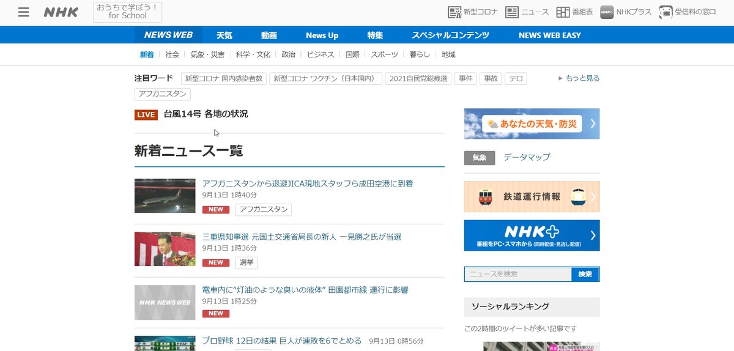Select the 科学・文化 category
This screenshot has width=734, height=351.
(x=253, y=54)
